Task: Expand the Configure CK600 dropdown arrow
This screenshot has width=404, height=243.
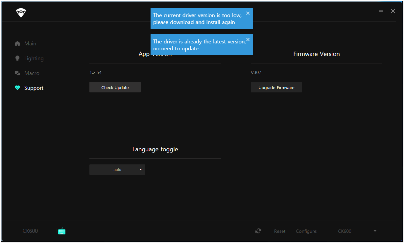Action: 375,231
